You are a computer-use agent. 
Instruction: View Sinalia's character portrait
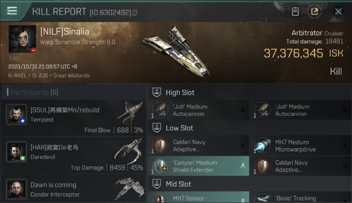pos(22,39)
